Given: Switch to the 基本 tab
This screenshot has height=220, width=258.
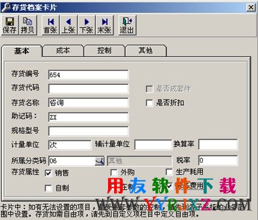Looking at the screenshot, I should tap(22, 51).
